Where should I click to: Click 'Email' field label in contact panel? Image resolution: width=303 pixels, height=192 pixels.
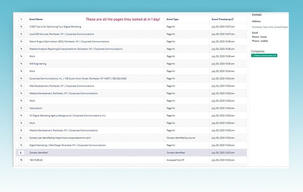(x=255, y=33)
